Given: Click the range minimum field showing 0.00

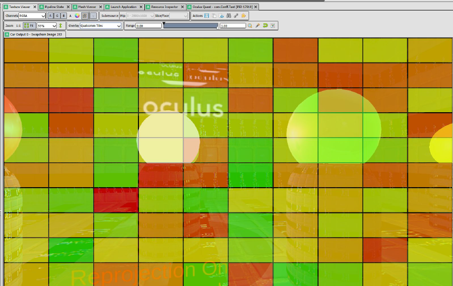Looking at the screenshot, I should pyautogui.click(x=148, y=26).
